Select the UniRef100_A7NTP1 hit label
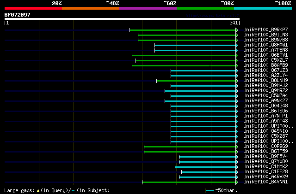296x194 pixels. point(265,116)
